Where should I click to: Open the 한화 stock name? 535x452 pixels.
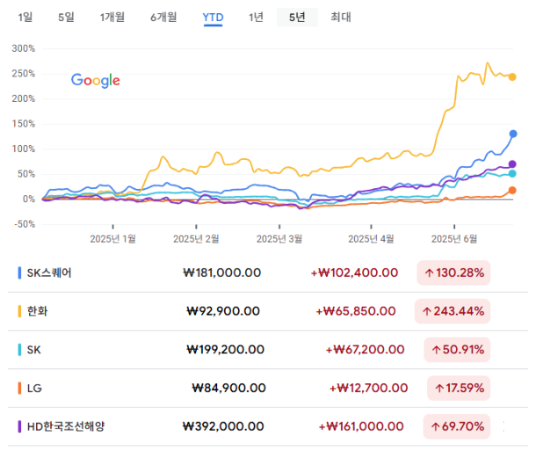pyautogui.click(x=37, y=311)
